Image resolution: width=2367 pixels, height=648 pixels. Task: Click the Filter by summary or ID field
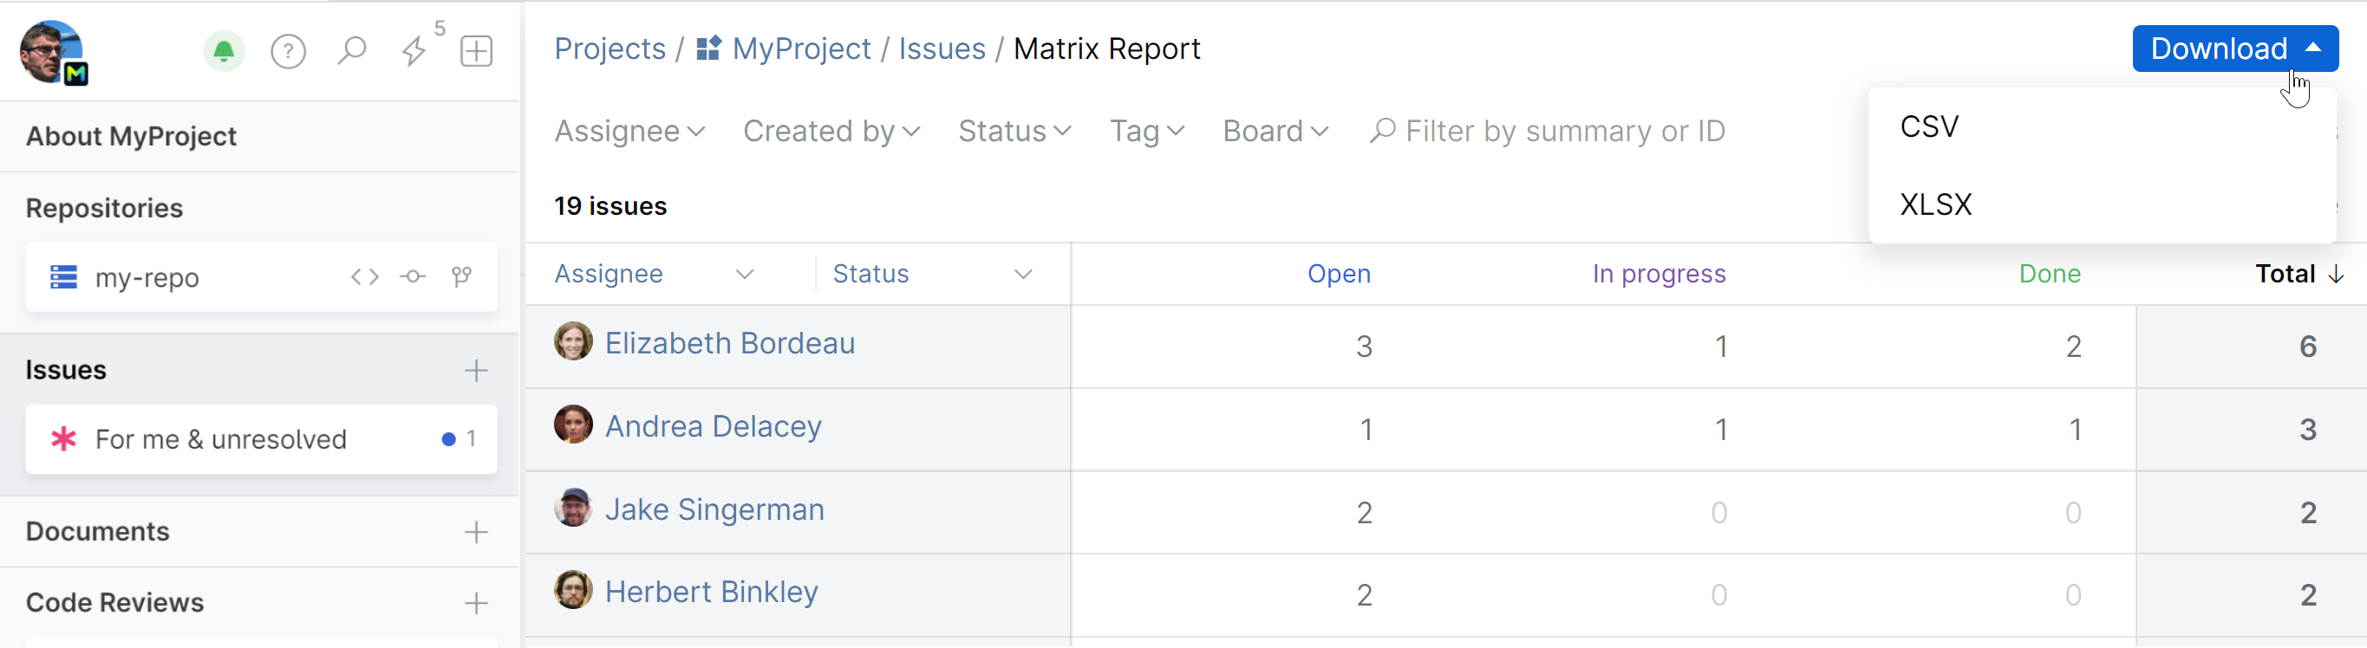click(1565, 132)
